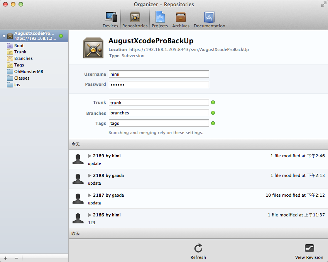Collapse the AugustXcodePro repository in sidebar
The width and height of the screenshot is (328, 262).
[x=4, y=36]
